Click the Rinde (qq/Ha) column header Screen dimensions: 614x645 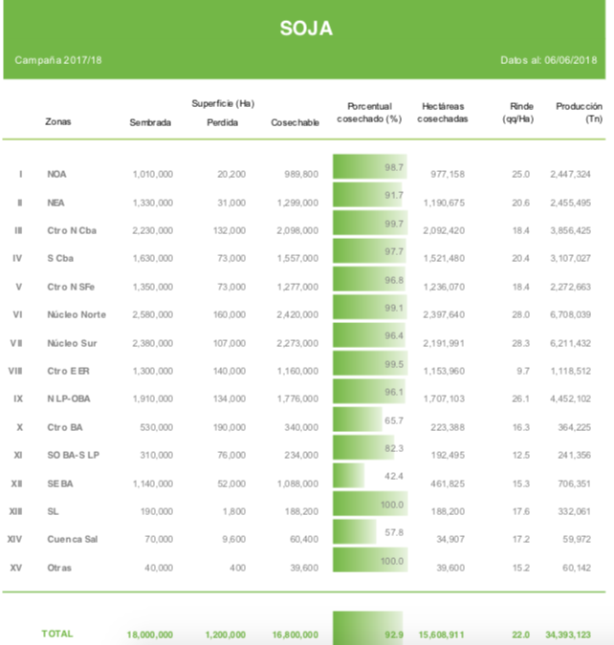coord(518,113)
